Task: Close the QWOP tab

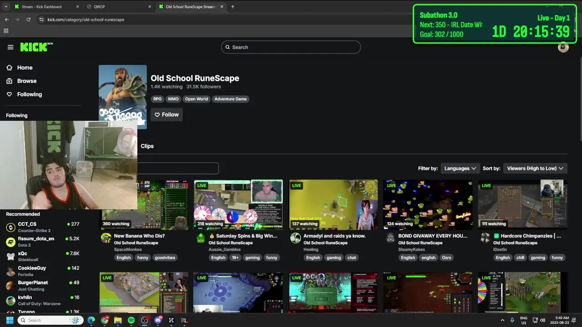Action: point(150,7)
